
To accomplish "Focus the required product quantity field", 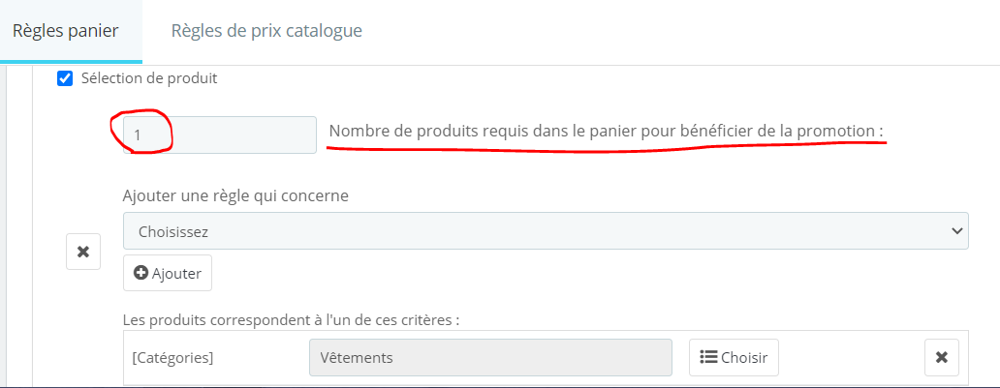I will [x=219, y=134].
